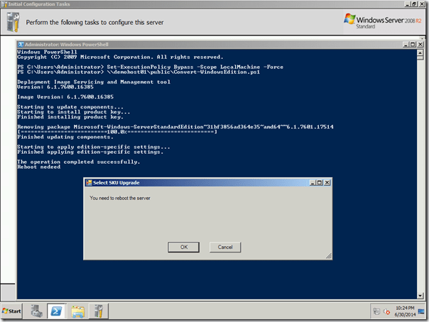Click OK to reboot the server

(x=183, y=247)
